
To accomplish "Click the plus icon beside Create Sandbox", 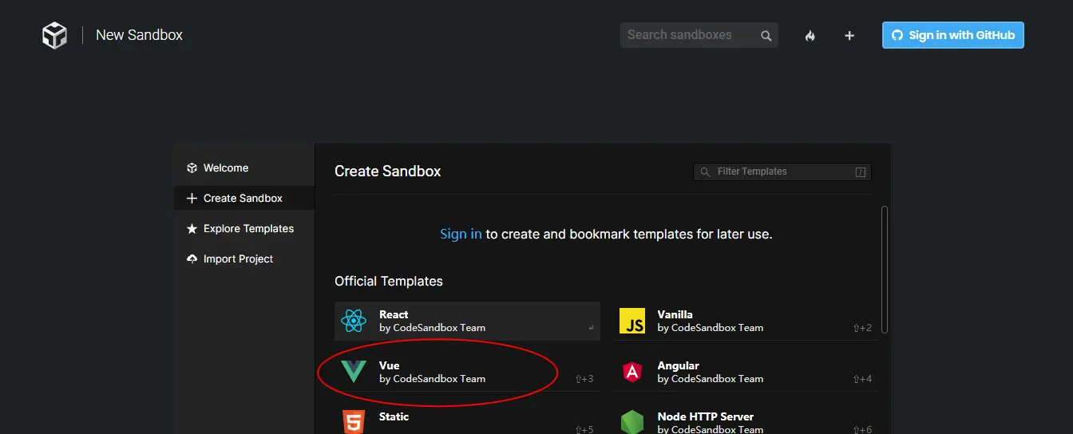I will point(192,199).
